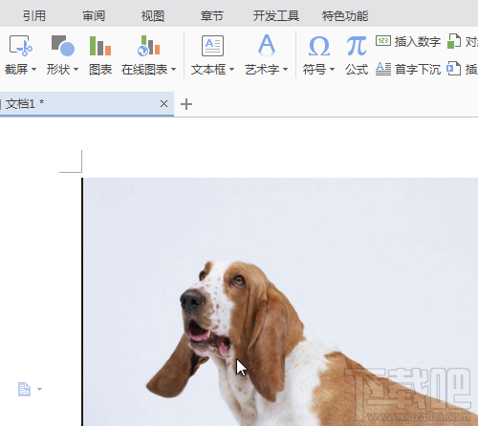Open the 艺术字 dropdown arrow

(x=285, y=69)
